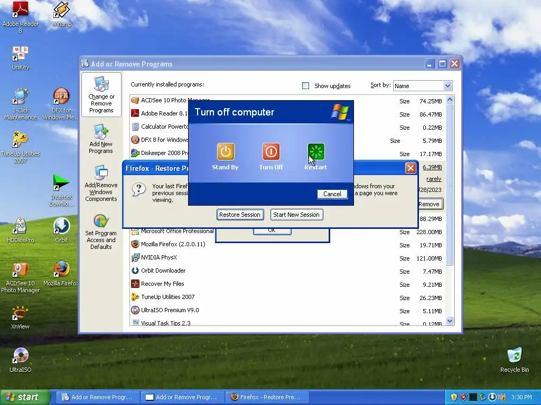This screenshot has height=405, width=541.
Task: Switch to Firefox Restore taskbar item
Action: 266,397
